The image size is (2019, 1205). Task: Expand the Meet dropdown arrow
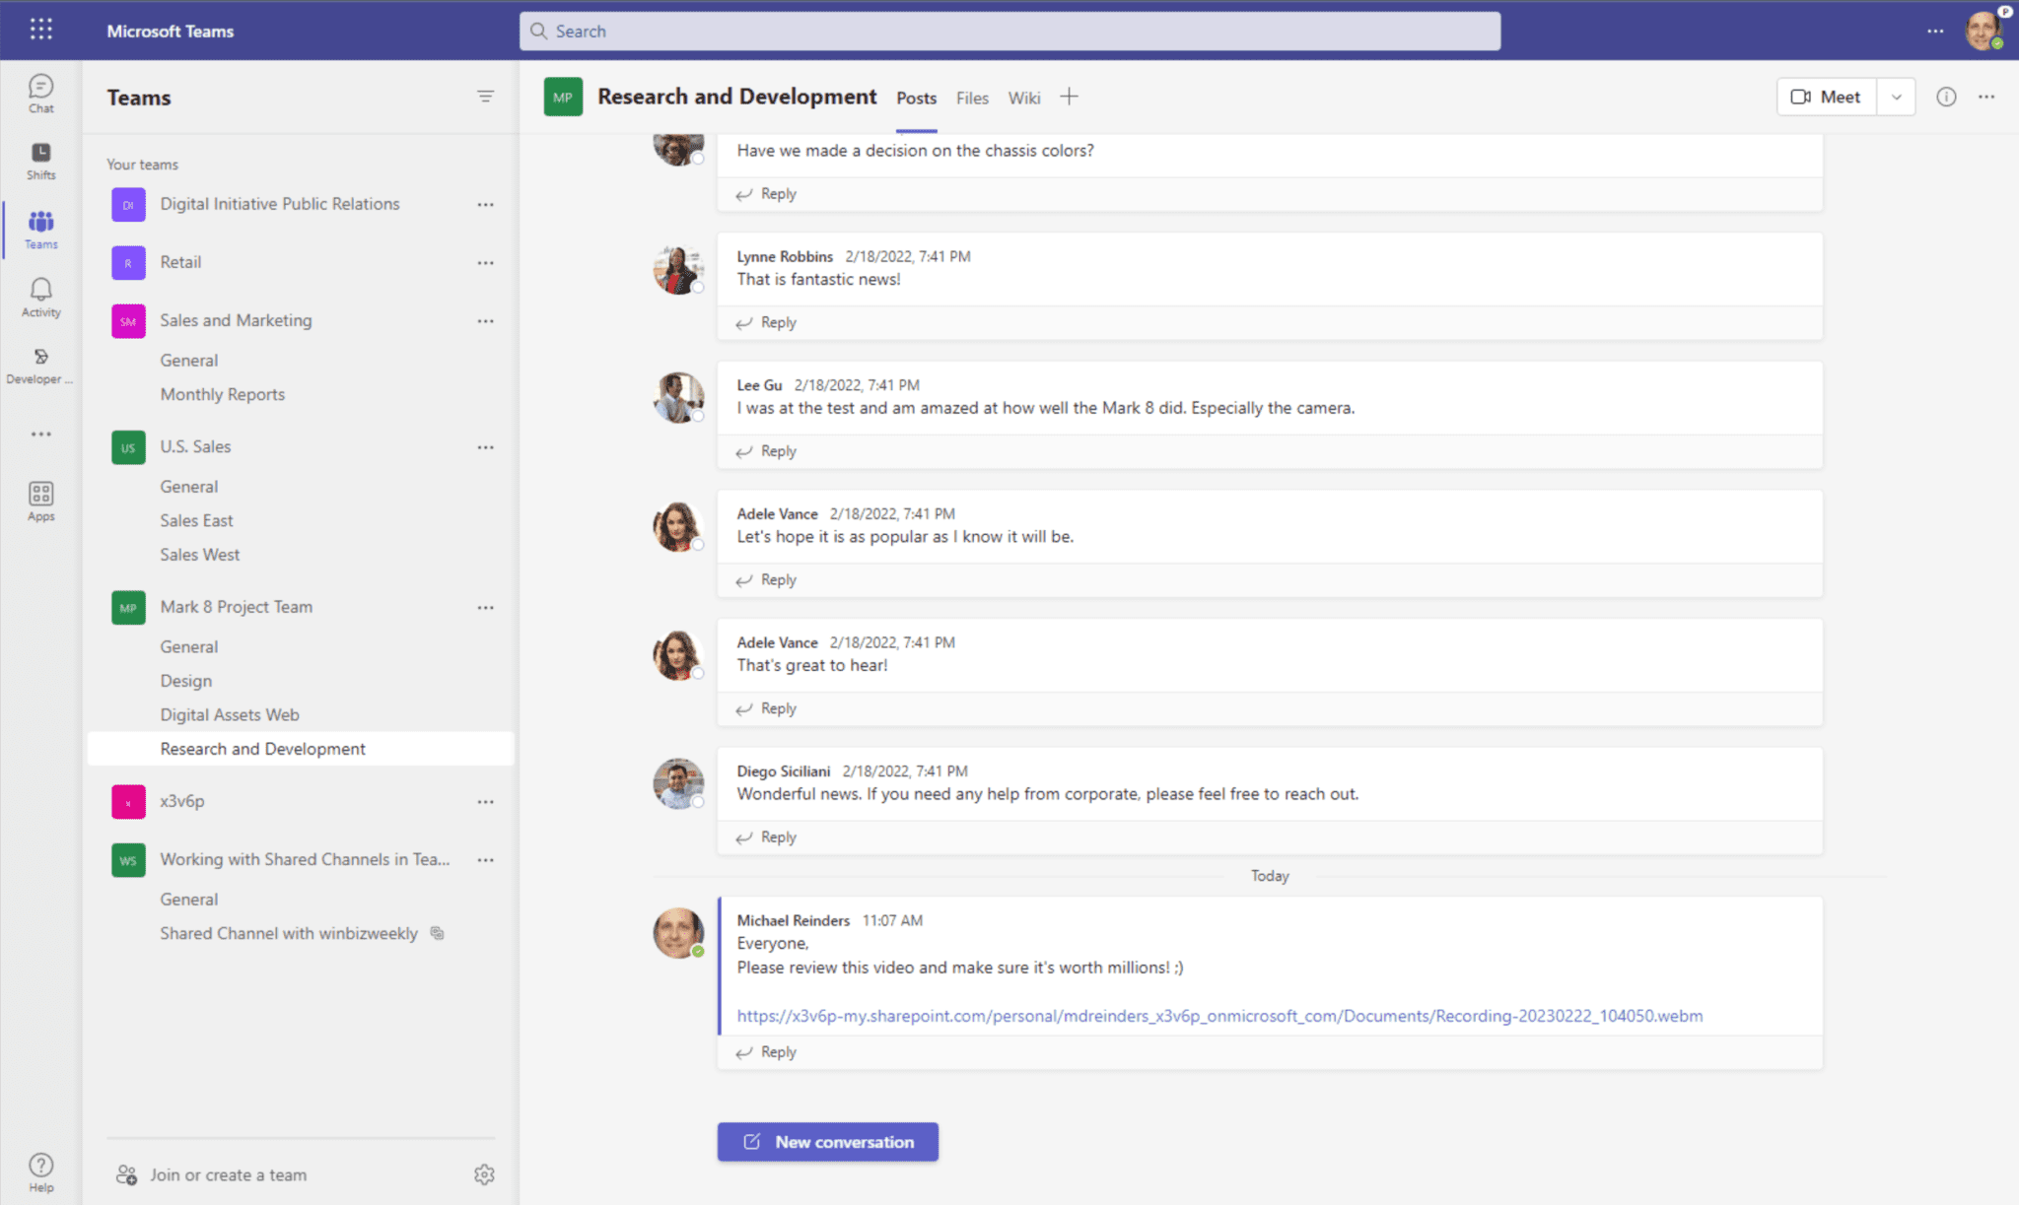(1896, 97)
